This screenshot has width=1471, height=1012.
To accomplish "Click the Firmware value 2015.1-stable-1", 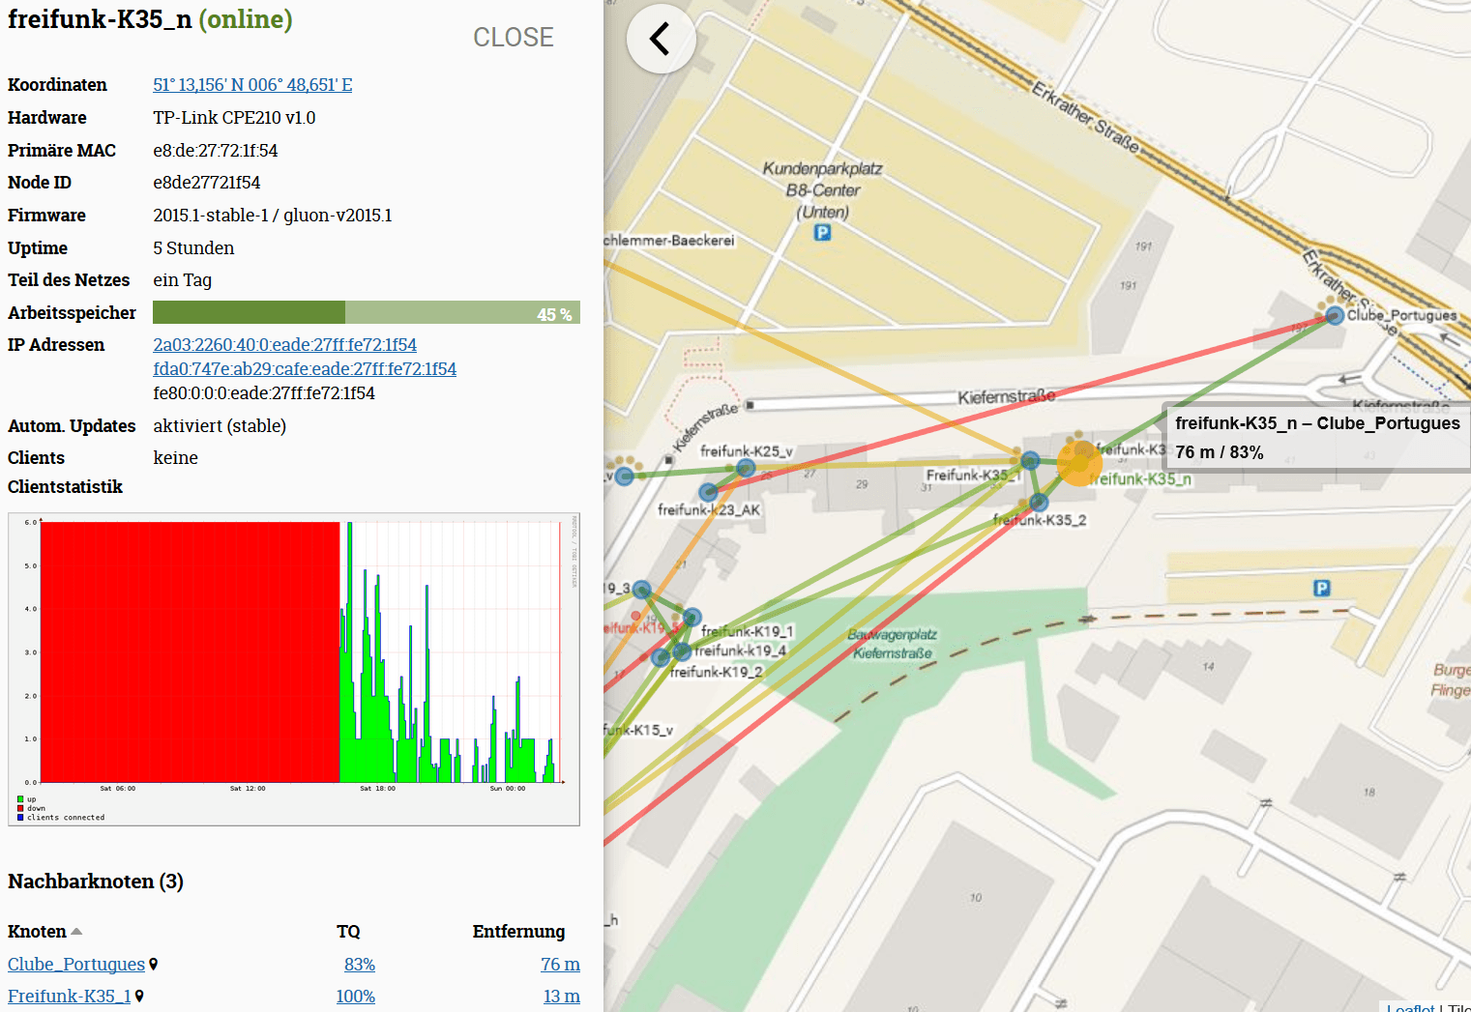I will coord(211,216).
